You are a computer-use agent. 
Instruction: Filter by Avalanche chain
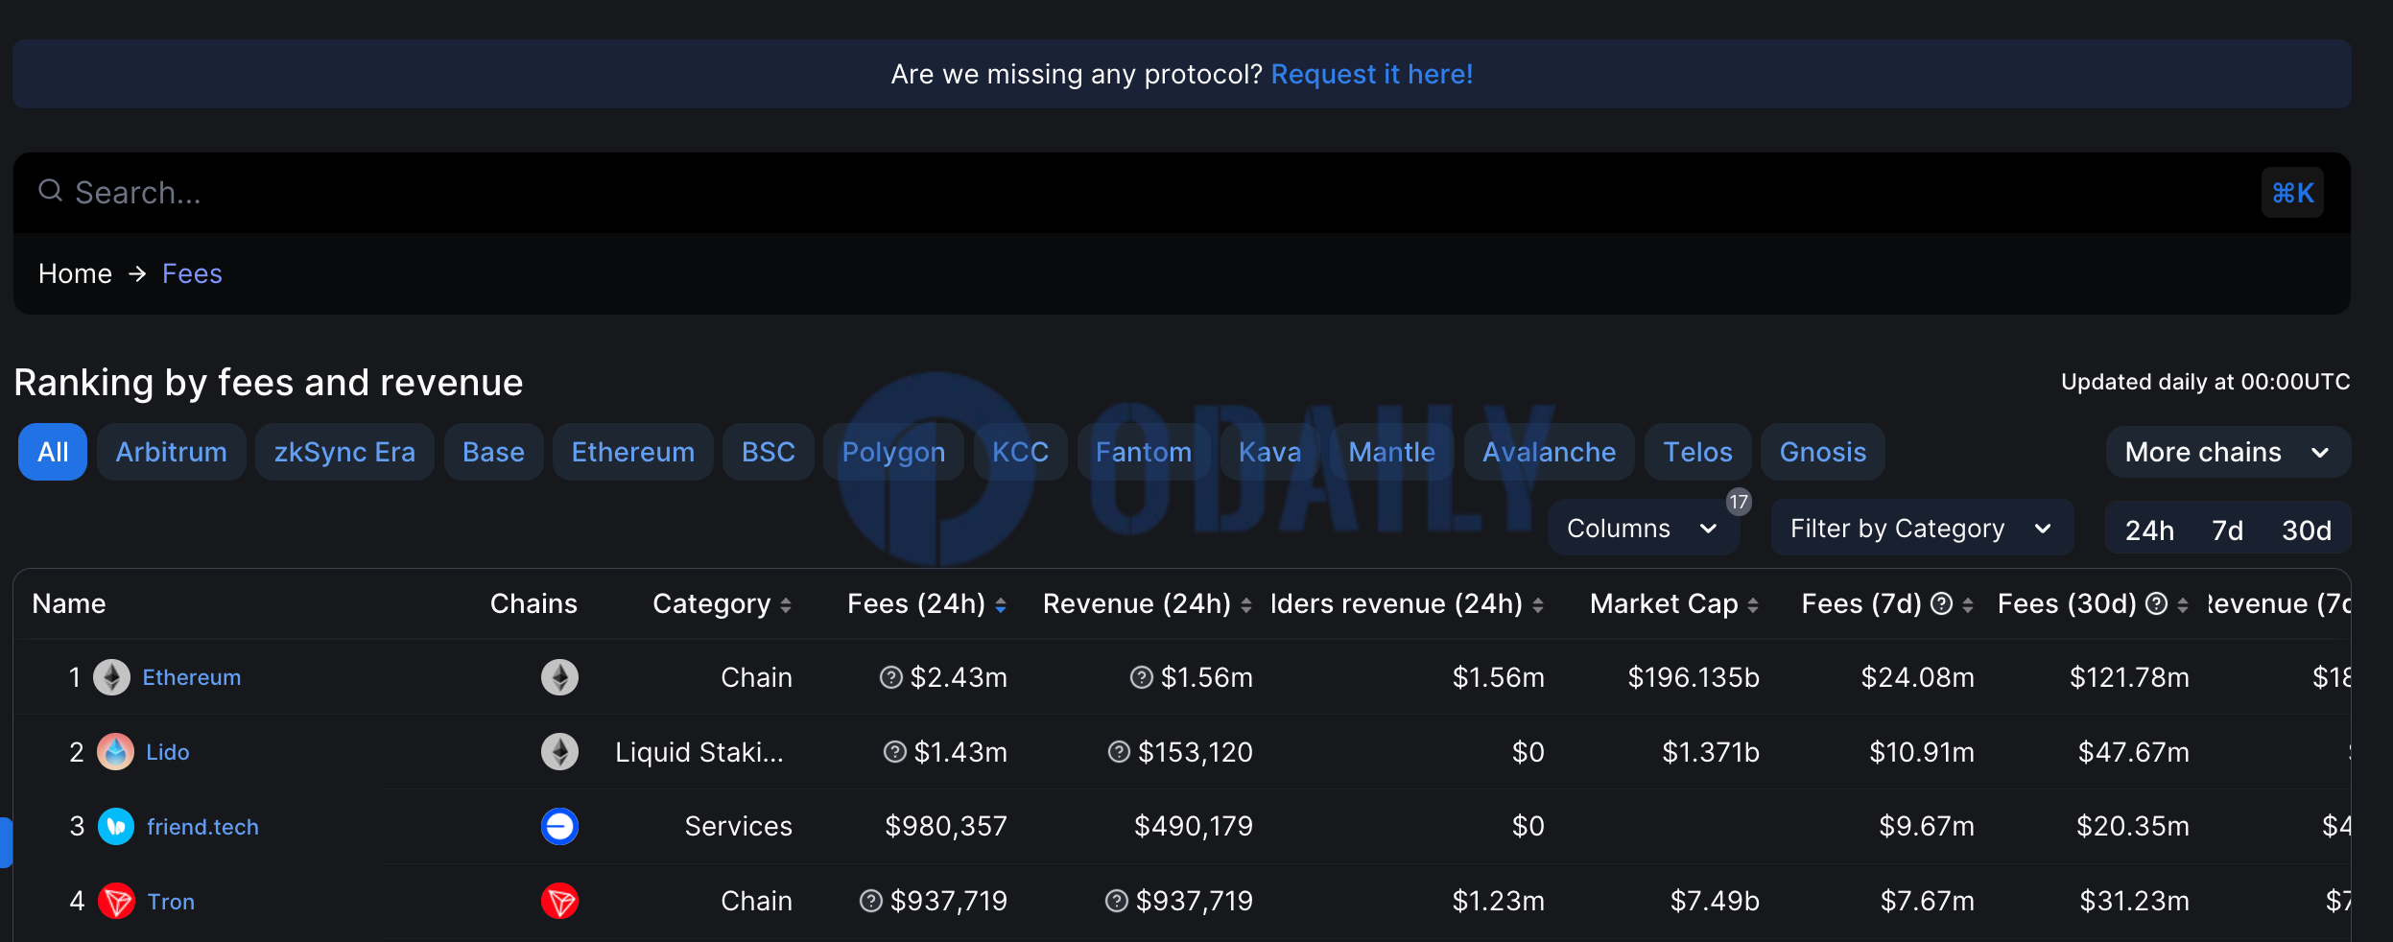(x=1549, y=452)
